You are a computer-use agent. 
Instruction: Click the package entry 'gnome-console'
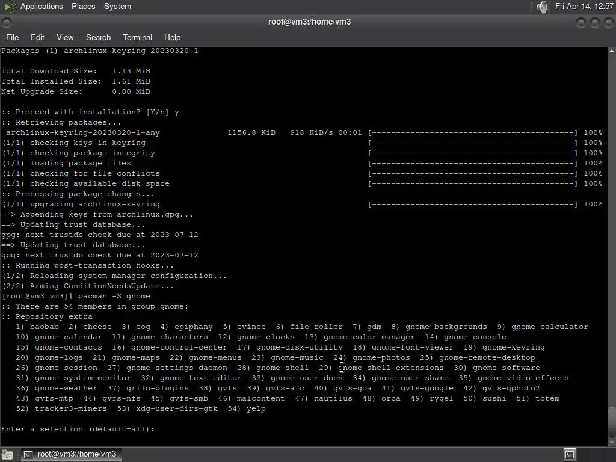(475, 337)
